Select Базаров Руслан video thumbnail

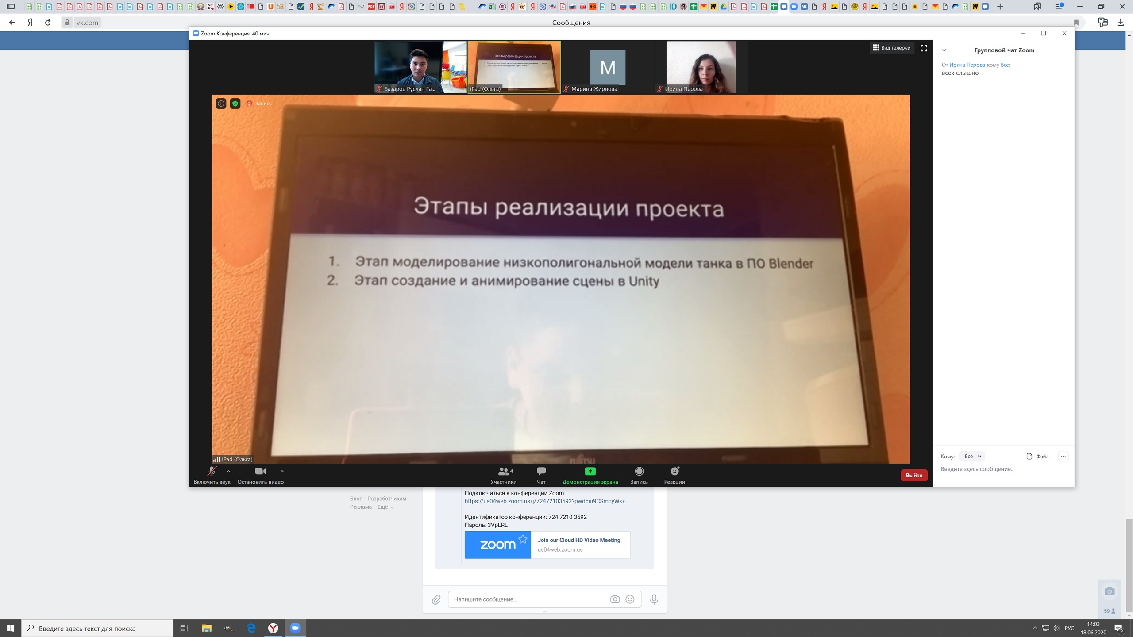coord(420,67)
